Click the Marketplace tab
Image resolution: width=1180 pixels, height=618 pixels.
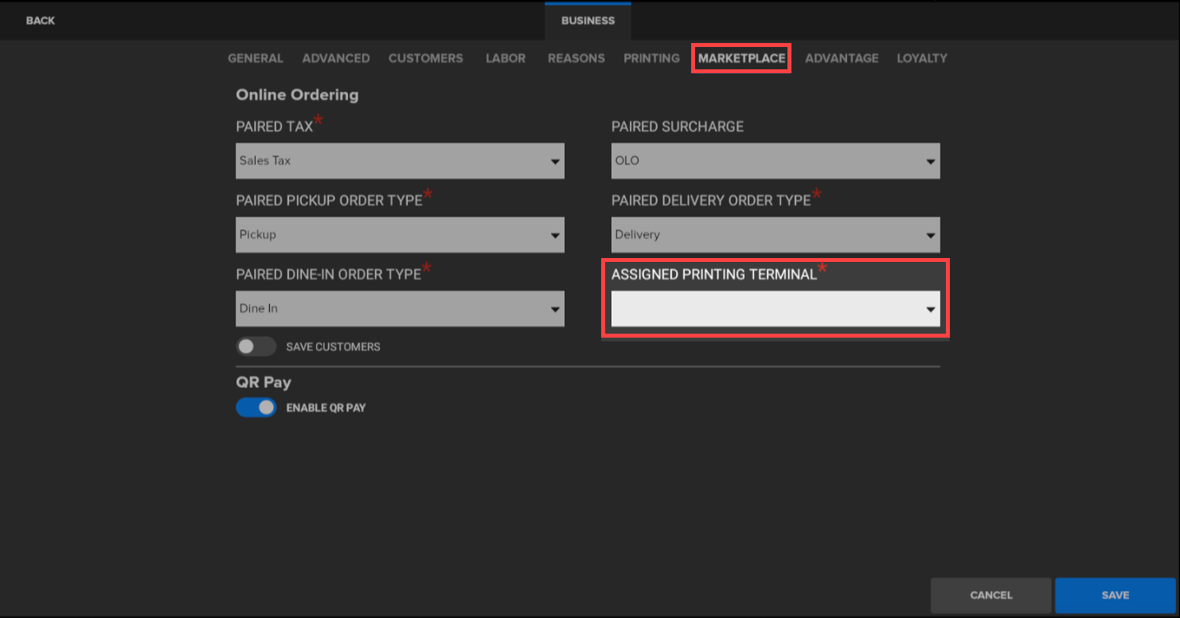[x=741, y=58]
